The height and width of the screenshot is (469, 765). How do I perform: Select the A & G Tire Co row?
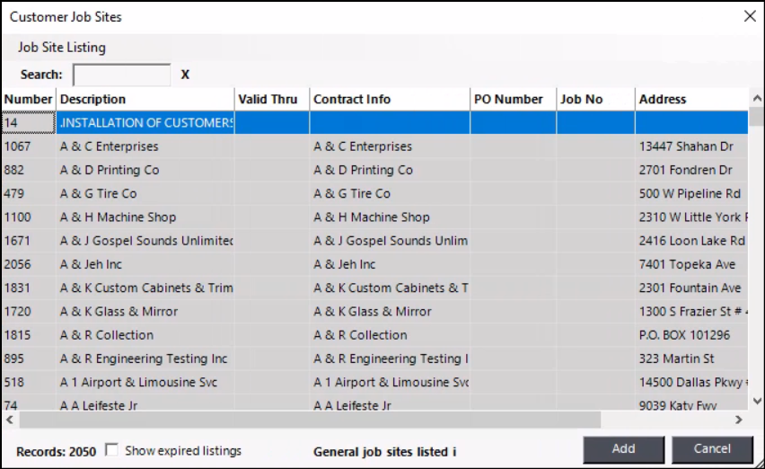coord(99,193)
